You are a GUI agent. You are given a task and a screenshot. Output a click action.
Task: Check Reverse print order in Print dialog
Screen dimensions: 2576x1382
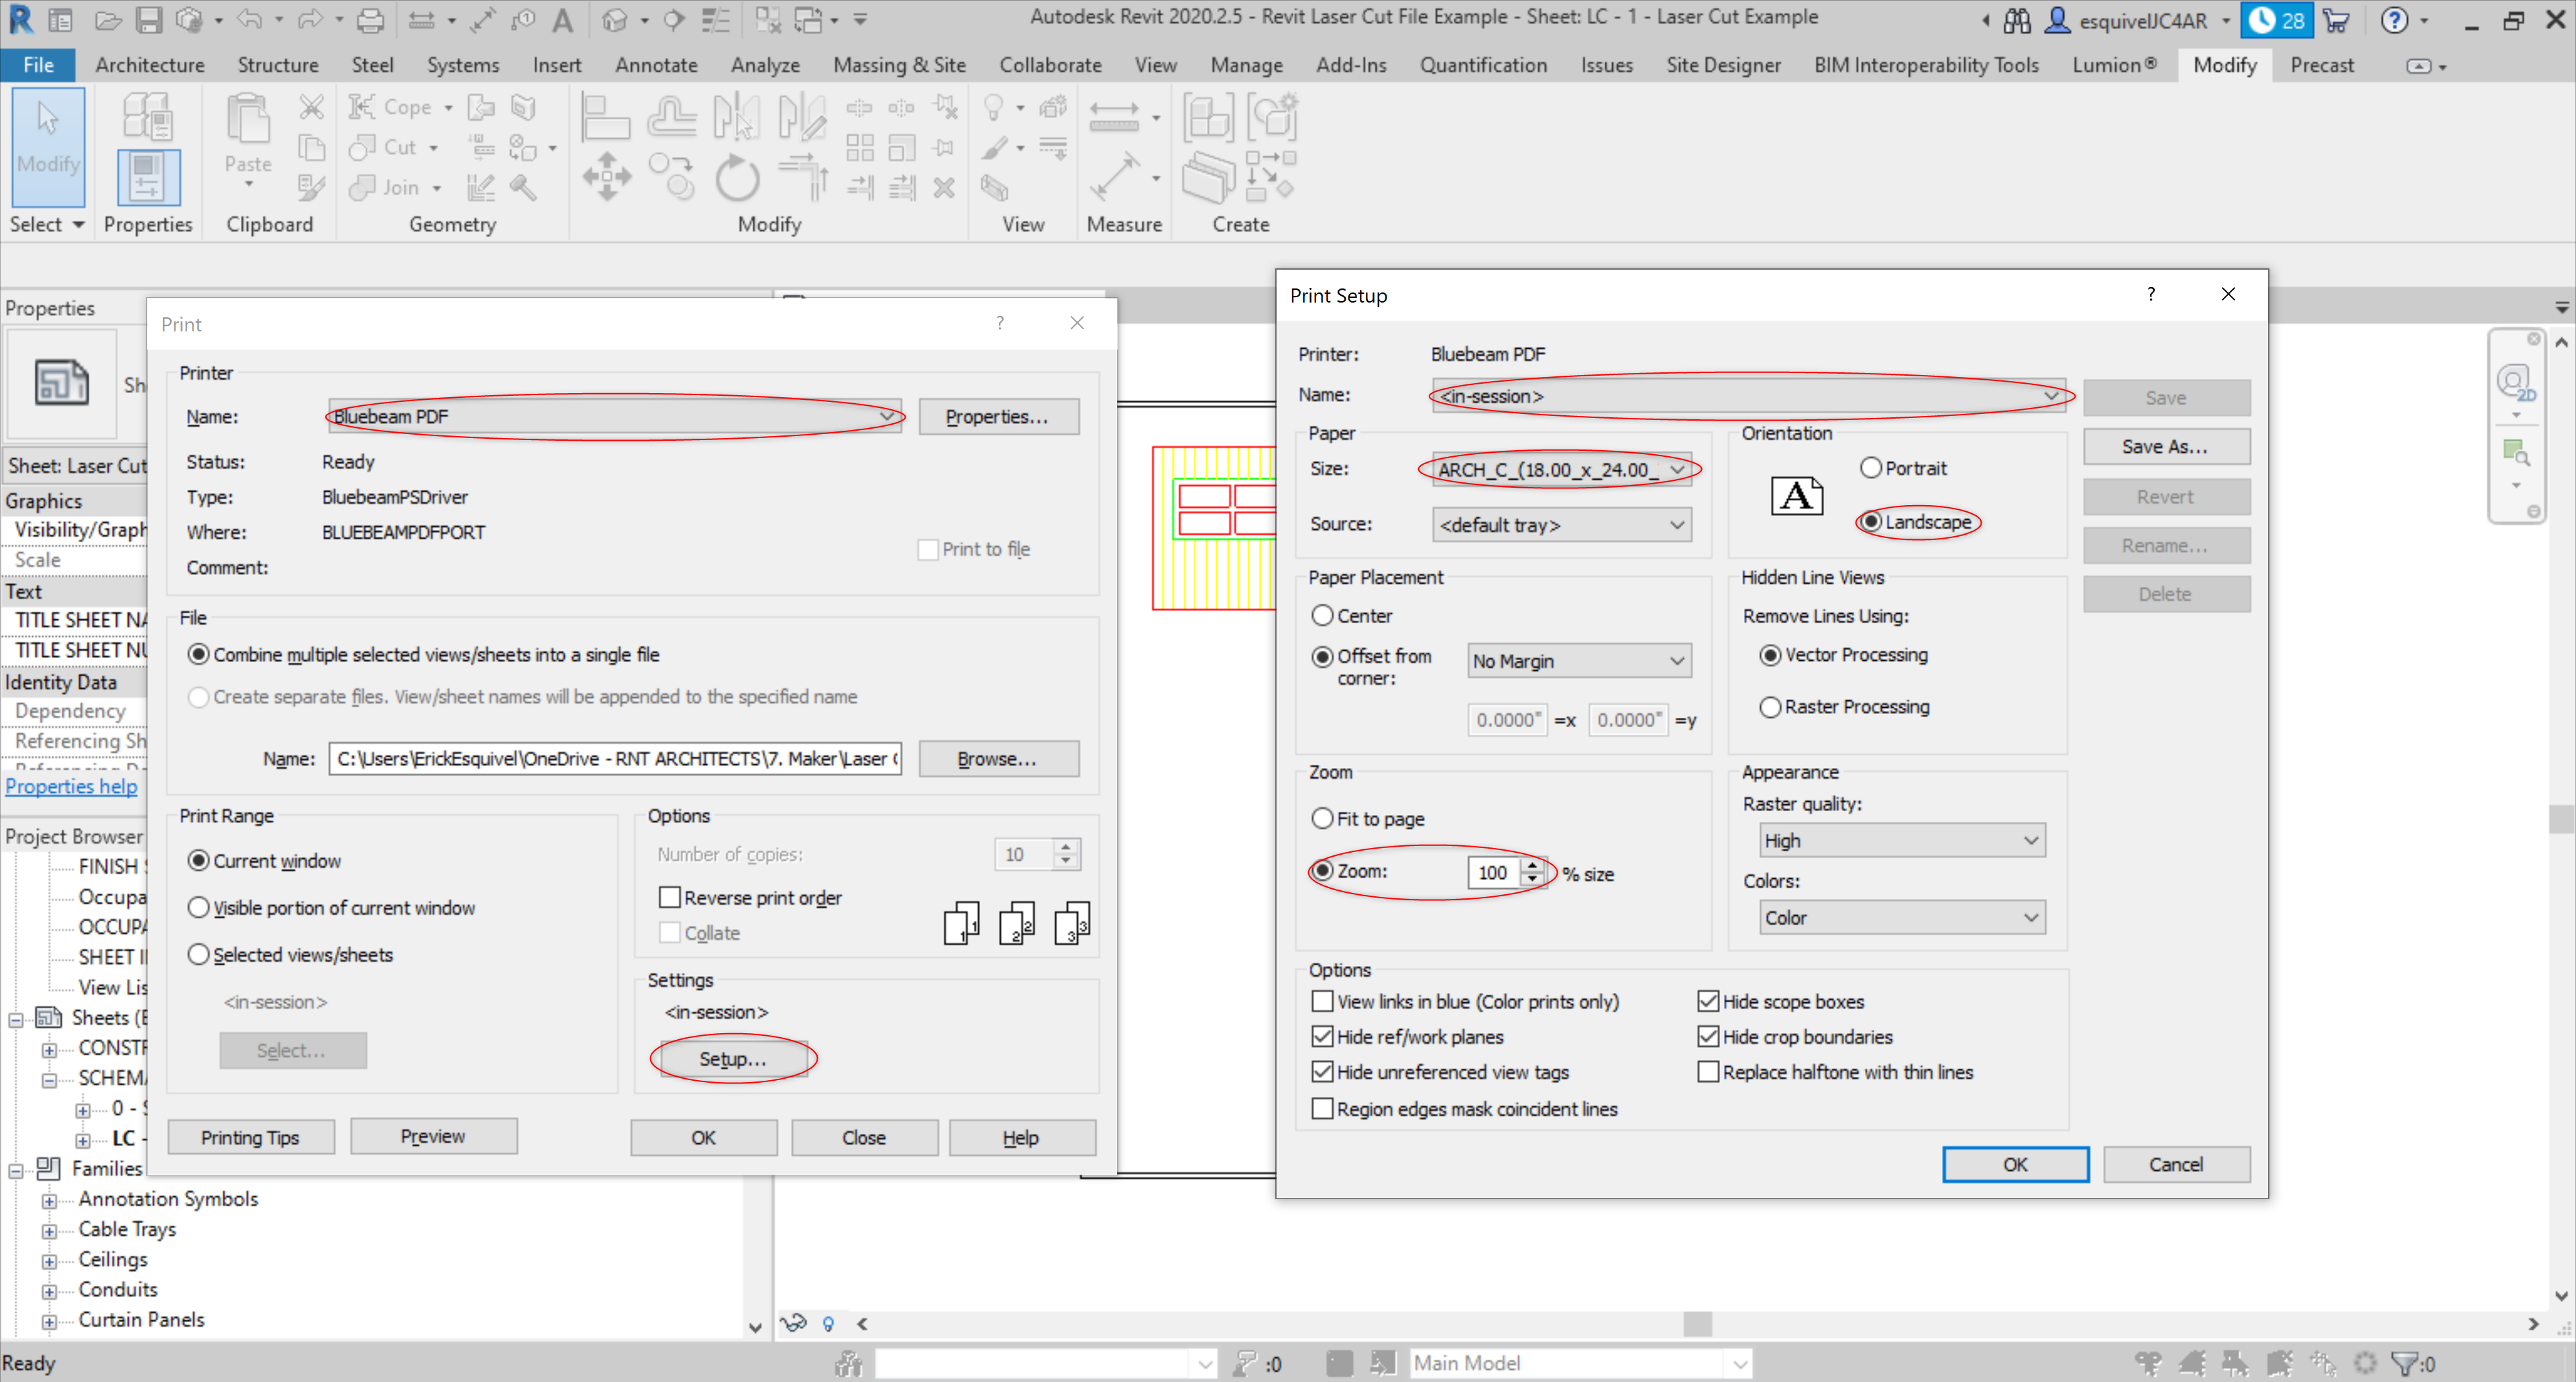(x=670, y=897)
